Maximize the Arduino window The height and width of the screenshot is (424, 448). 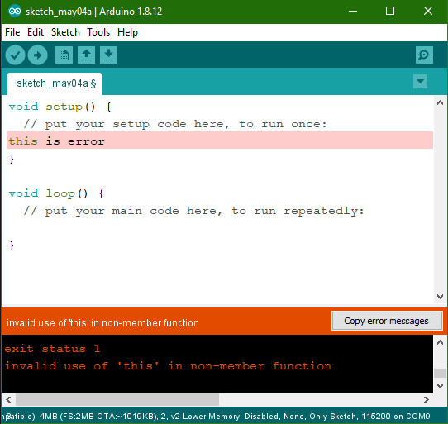pos(390,11)
